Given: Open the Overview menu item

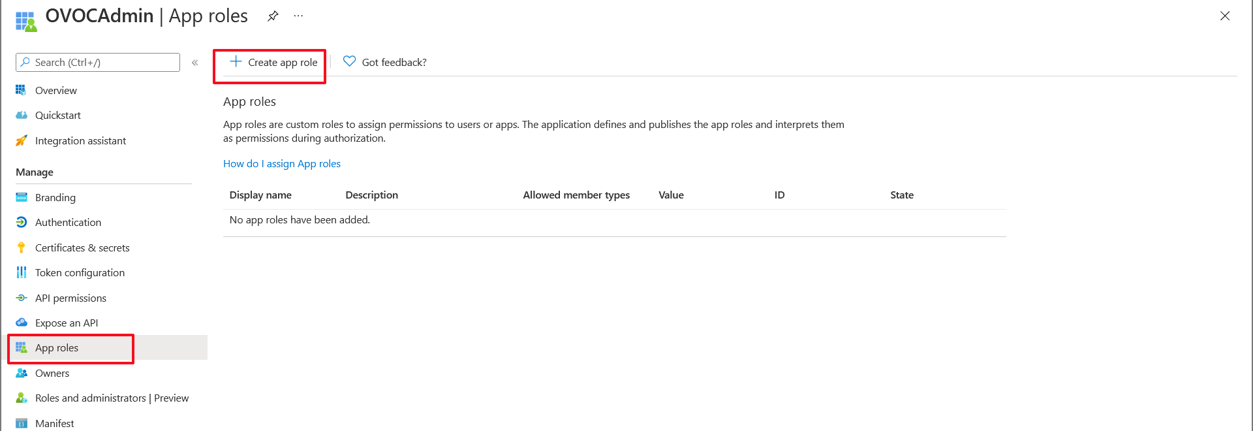Looking at the screenshot, I should 55,91.
